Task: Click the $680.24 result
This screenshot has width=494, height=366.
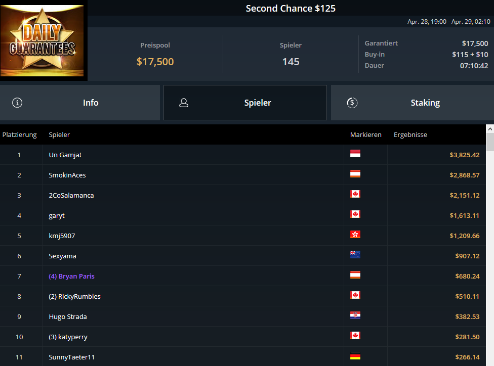Action: 467,276
